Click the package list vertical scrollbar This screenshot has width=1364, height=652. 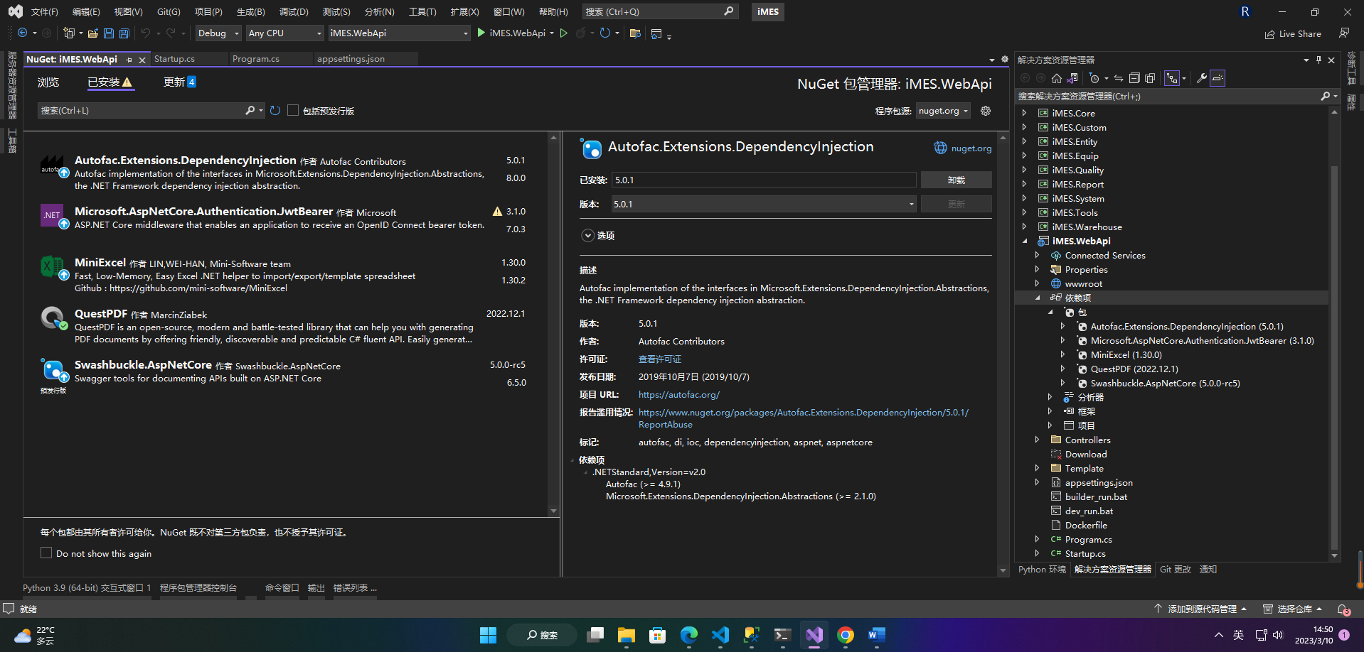553,324
